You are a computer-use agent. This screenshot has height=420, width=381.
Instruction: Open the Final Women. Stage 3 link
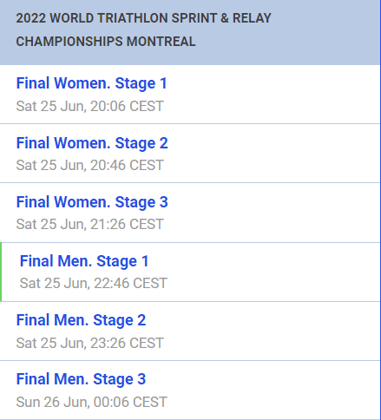point(92,202)
